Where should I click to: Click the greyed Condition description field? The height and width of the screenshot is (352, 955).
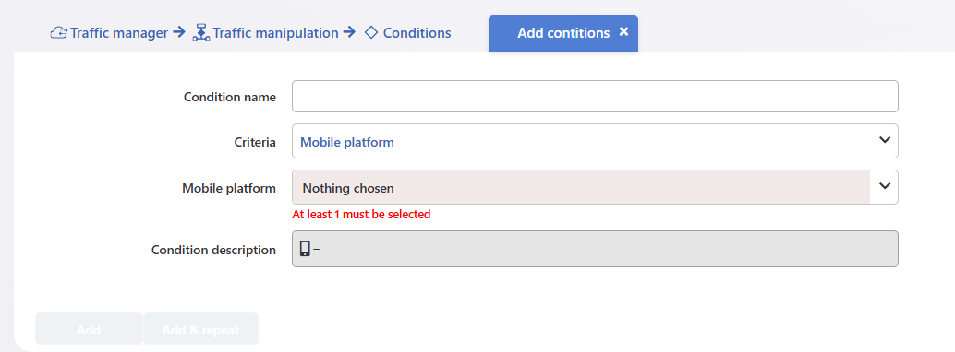(595, 249)
